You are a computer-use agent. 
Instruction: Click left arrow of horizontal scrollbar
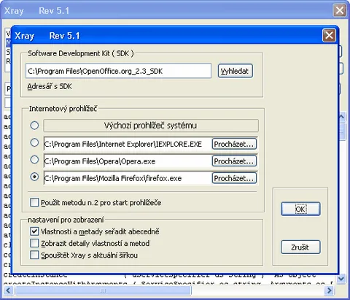8,291
